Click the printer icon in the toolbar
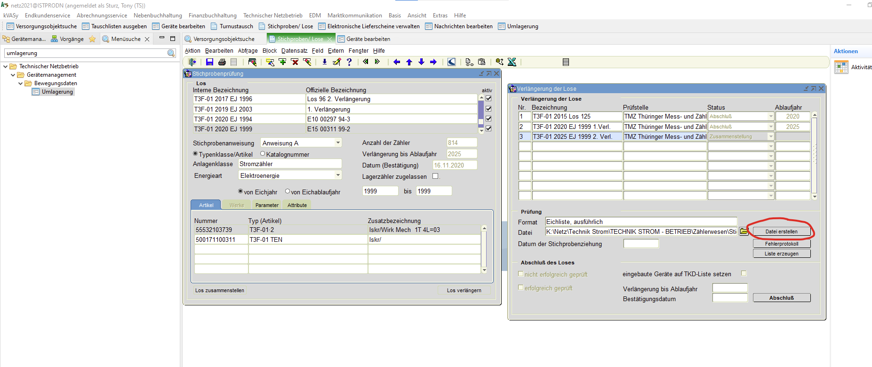Viewport: 872px width, 367px height. pos(222,62)
